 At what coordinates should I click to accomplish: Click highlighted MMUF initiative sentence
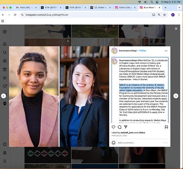coord(142,88)
